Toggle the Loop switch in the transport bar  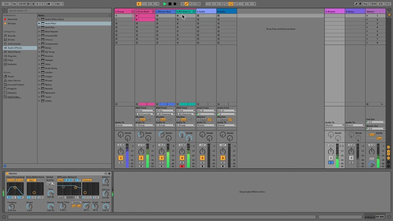[x=230, y=4]
